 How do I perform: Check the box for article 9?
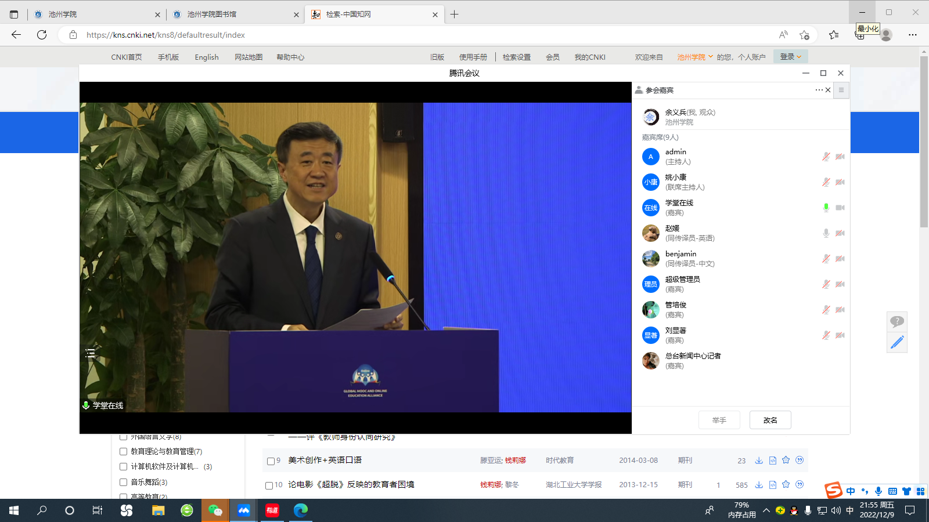pyautogui.click(x=271, y=461)
